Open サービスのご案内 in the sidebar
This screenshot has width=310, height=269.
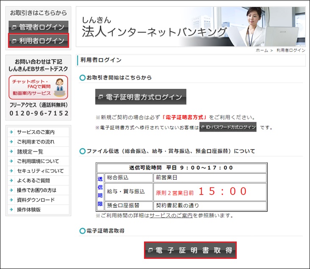tap(36, 132)
